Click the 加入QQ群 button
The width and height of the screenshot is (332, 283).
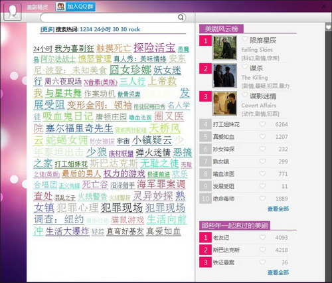pos(75,7)
